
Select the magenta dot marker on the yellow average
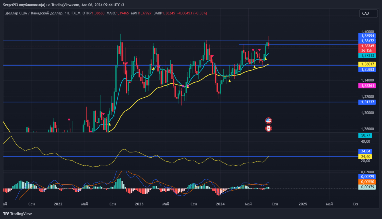(x=183, y=86)
